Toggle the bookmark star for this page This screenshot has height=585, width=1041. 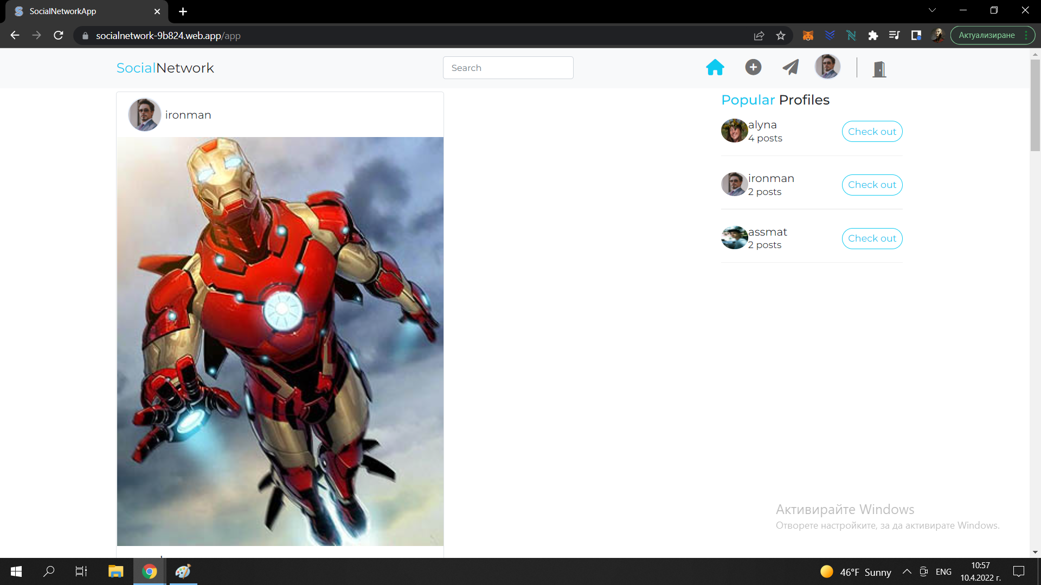781,35
